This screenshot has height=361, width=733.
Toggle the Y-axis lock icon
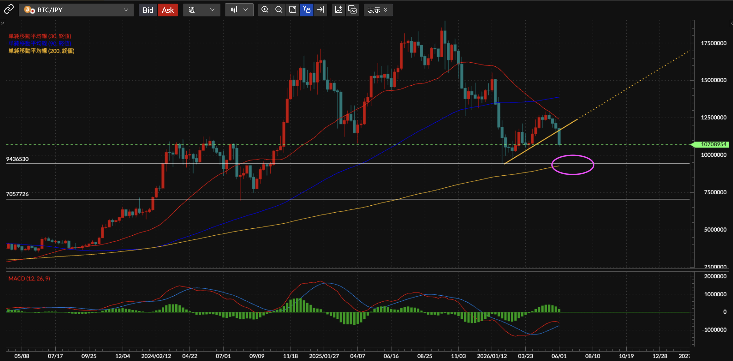[x=307, y=10]
